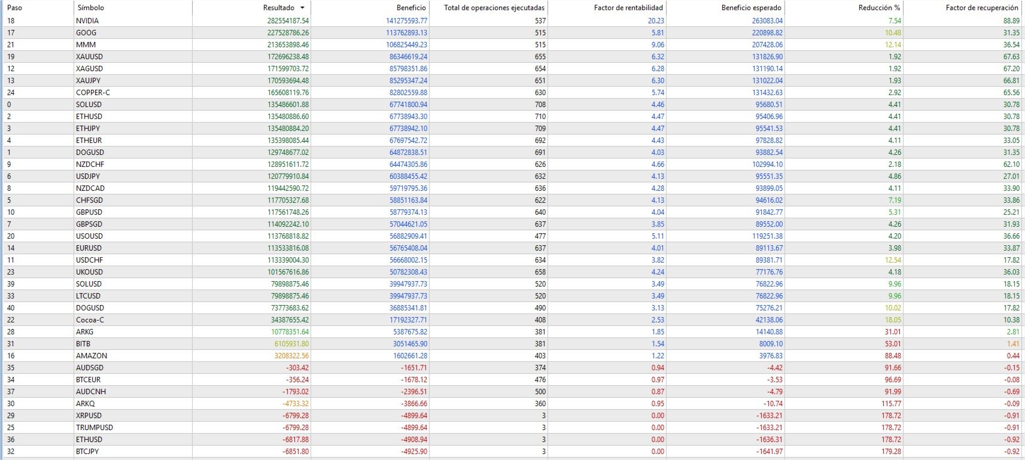
Task: Select the EURUSD symbol row
Action: (512, 248)
